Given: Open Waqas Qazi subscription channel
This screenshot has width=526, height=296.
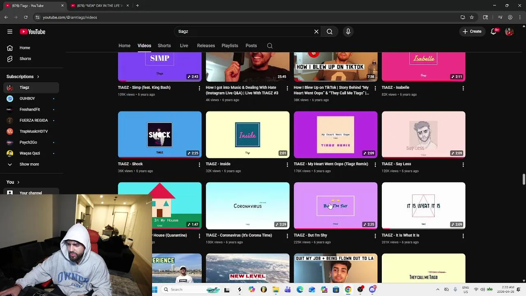Looking at the screenshot, I should (31, 153).
